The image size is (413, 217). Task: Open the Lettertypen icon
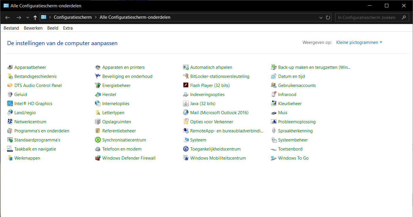coord(98,113)
